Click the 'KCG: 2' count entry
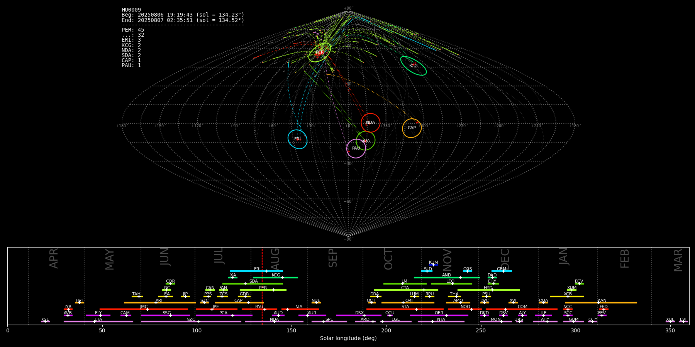 click(x=131, y=45)
